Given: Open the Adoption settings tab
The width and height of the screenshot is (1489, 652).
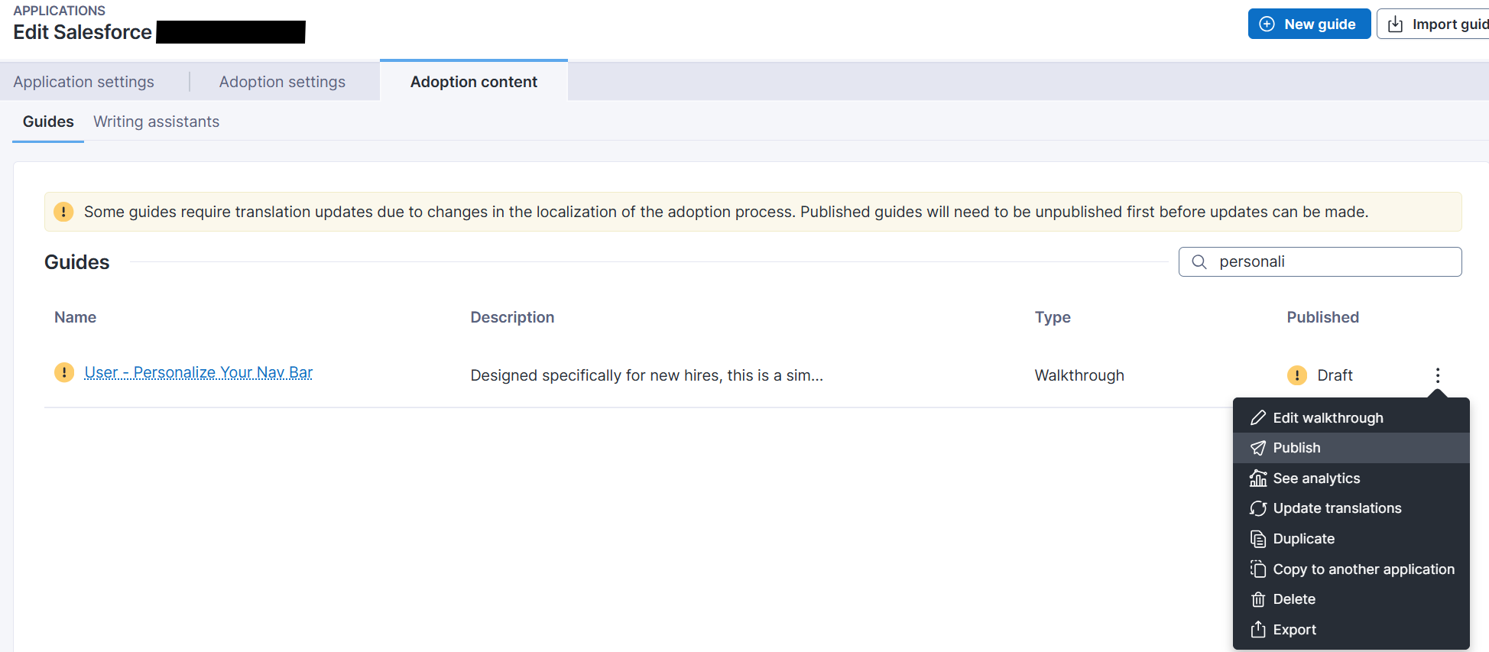Looking at the screenshot, I should point(282,82).
